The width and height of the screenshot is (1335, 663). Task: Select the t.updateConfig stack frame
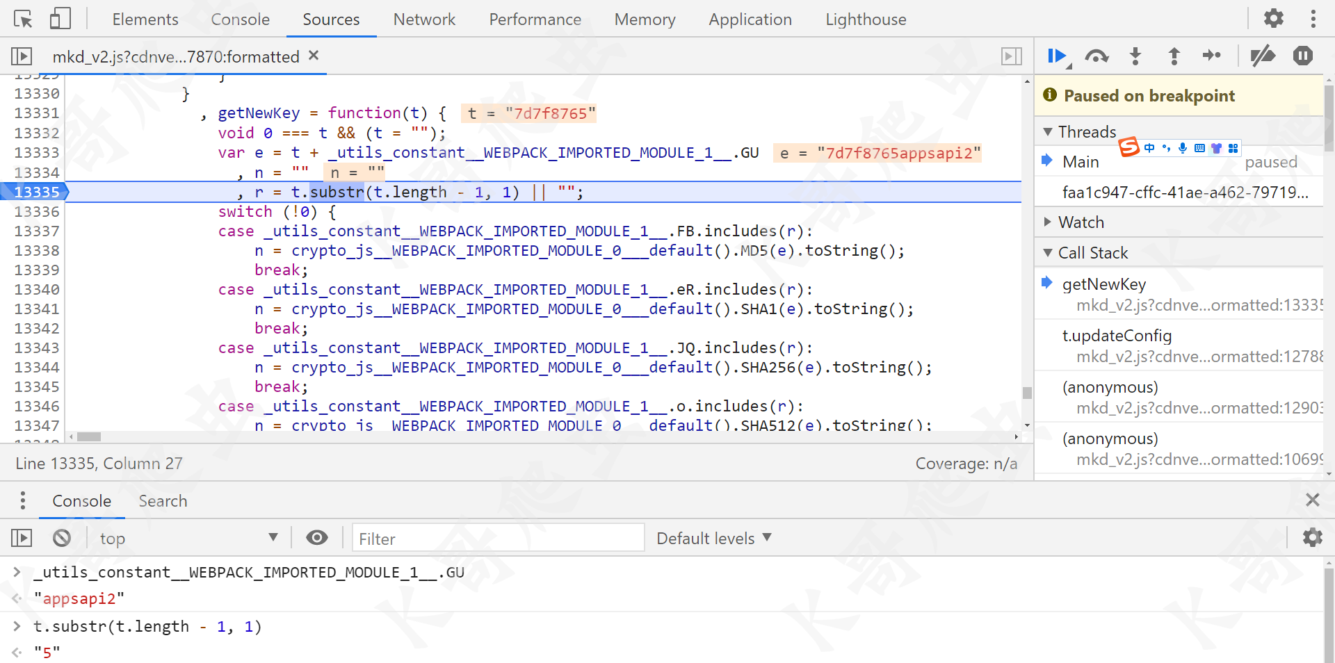[x=1179, y=345]
